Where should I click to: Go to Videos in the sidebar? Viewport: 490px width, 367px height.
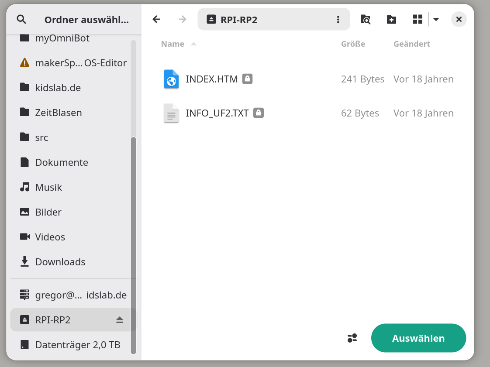[x=73, y=237]
